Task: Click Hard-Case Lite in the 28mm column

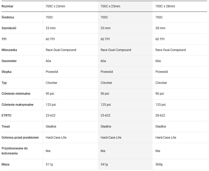Action: (166, 138)
